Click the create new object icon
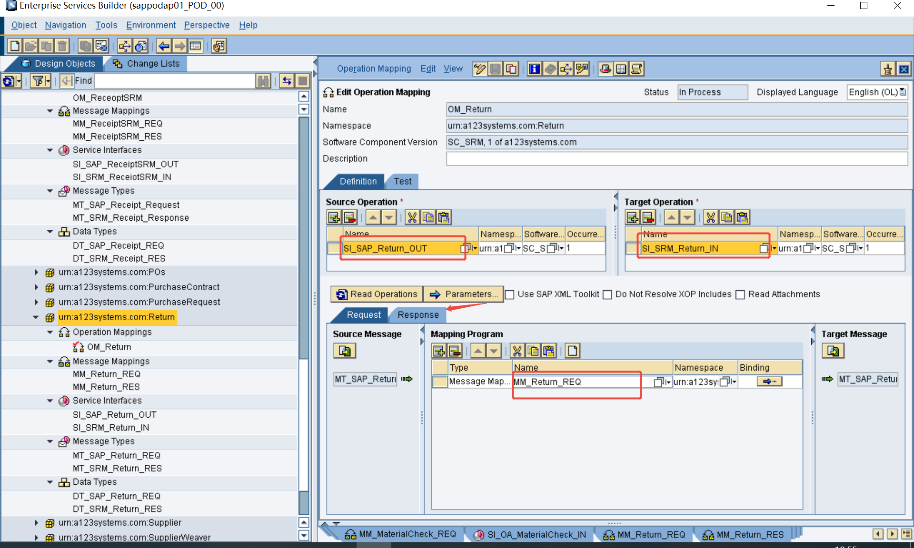The width and height of the screenshot is (914, 548). pos(15,46)
